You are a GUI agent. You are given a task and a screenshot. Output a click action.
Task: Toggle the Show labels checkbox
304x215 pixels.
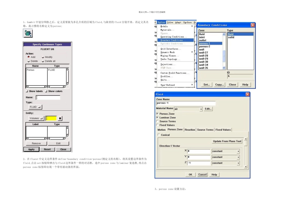coord(27,91)
